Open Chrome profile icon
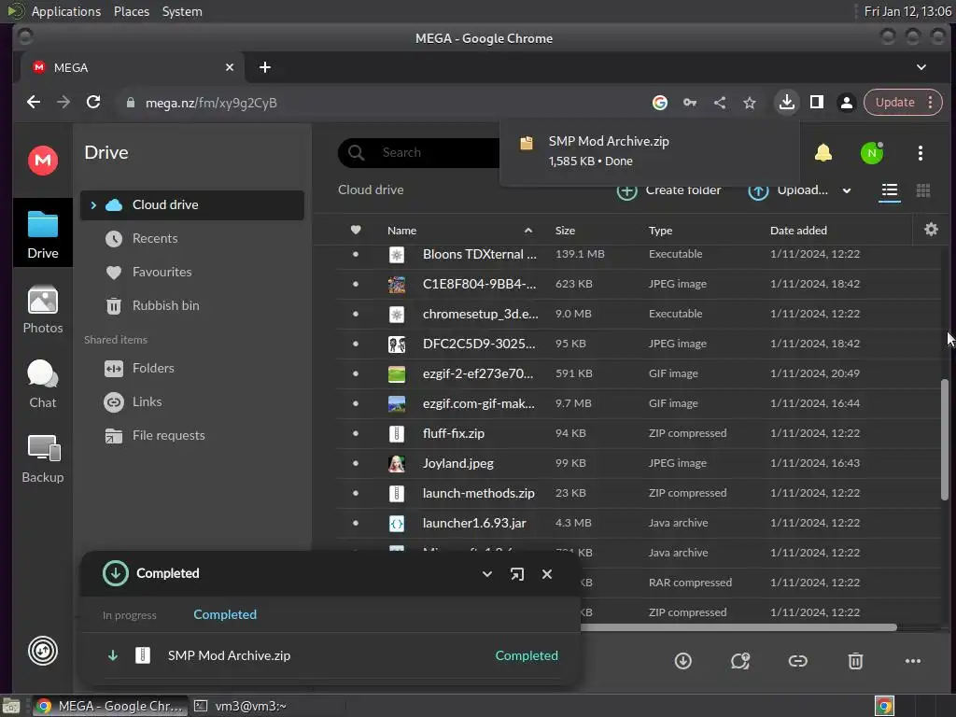 (846, 103)
